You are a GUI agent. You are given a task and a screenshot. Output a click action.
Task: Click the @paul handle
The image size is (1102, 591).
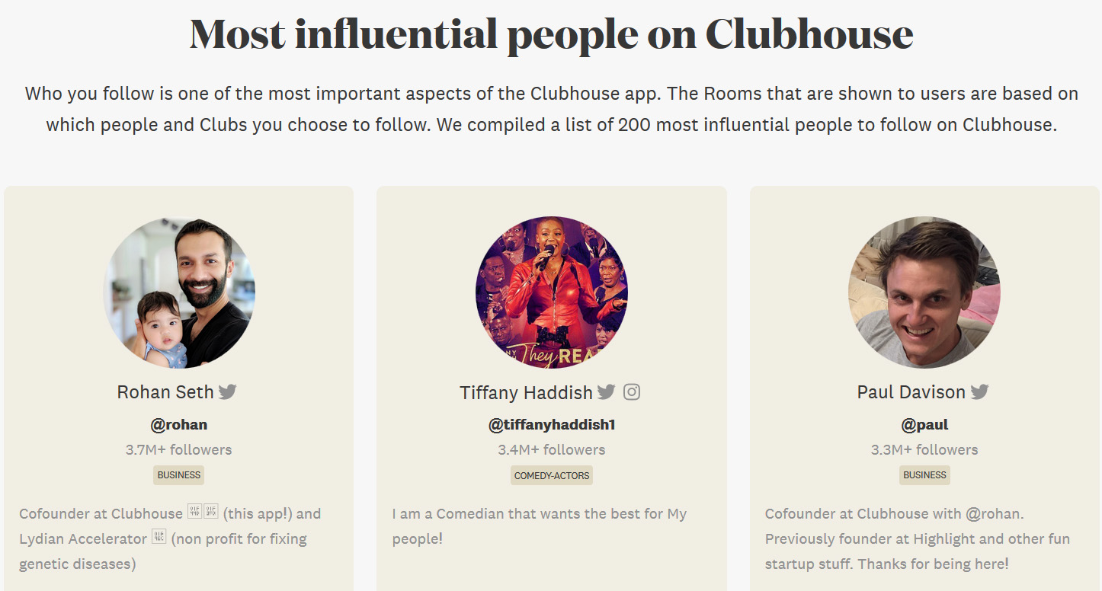[924, 425]
